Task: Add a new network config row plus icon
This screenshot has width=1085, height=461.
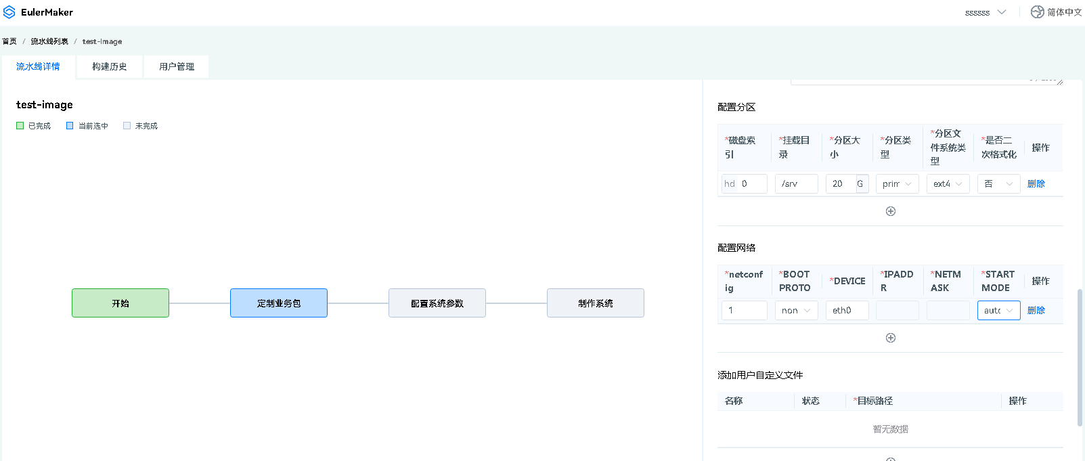Action: 891,338
